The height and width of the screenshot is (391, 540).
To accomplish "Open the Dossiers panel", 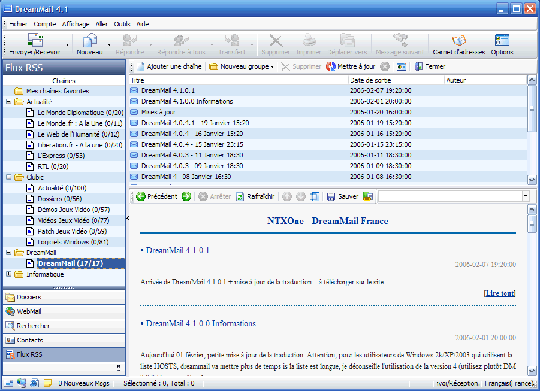I will (64, 297).
